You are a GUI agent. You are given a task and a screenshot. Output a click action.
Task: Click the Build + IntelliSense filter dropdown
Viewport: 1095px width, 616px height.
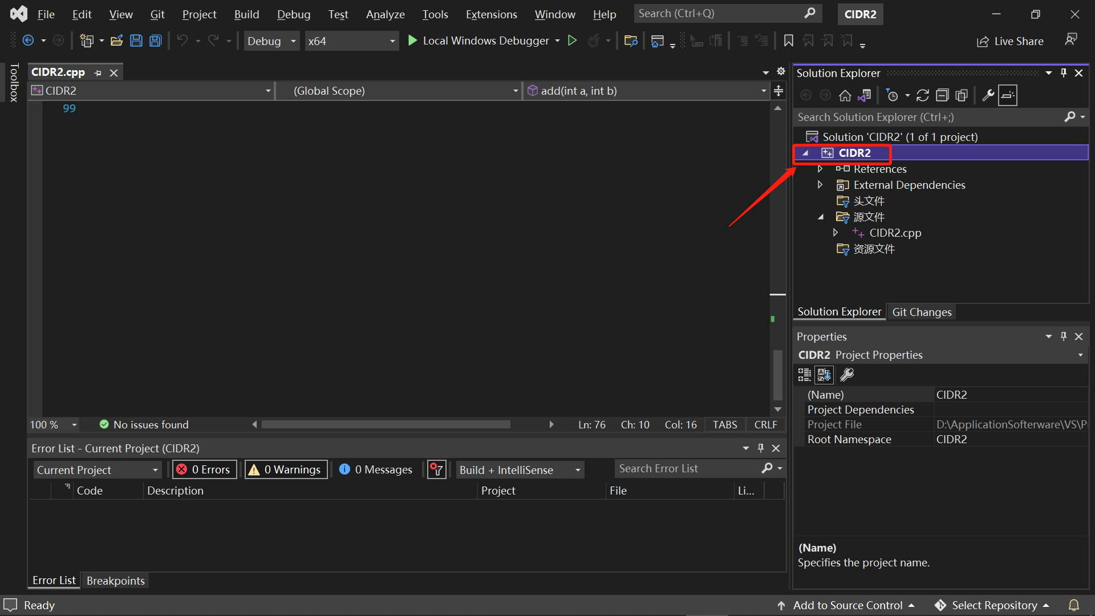point(519,469)
